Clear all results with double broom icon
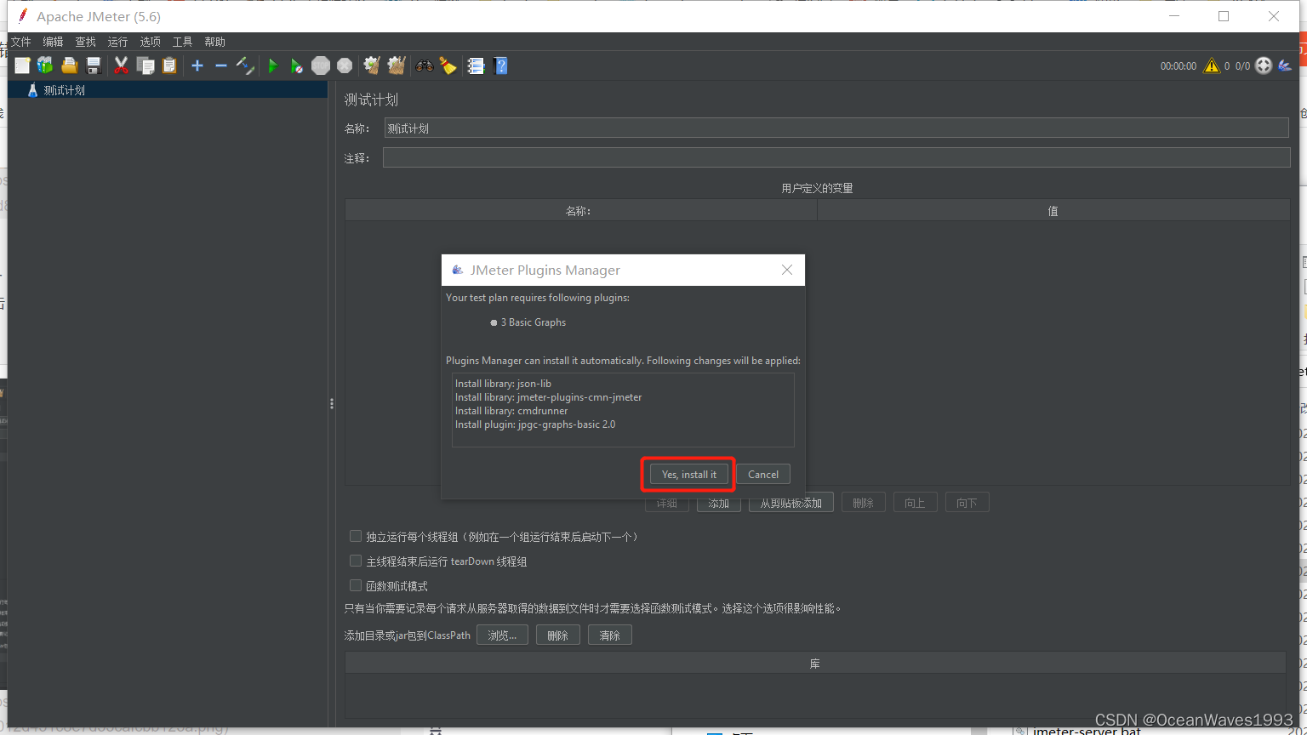This screenshot has width=1307, height=735. (x=397, y=66)
